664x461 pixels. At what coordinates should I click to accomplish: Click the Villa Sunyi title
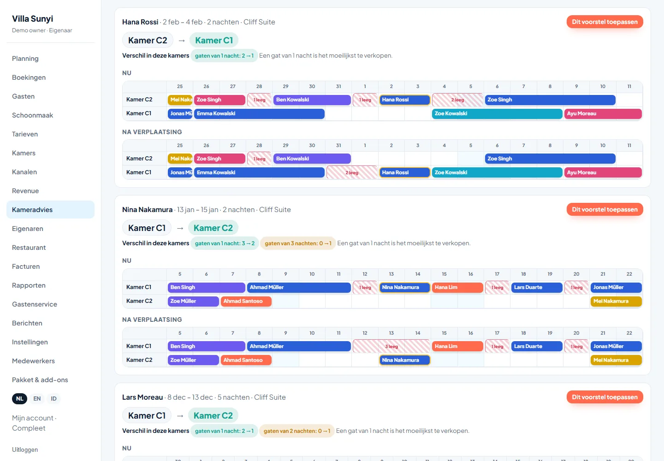(32, 19)
